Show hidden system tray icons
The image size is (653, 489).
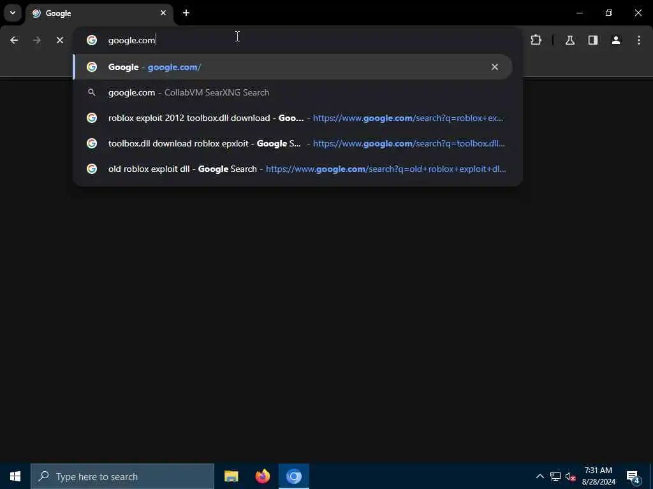(x=539, y=476)
